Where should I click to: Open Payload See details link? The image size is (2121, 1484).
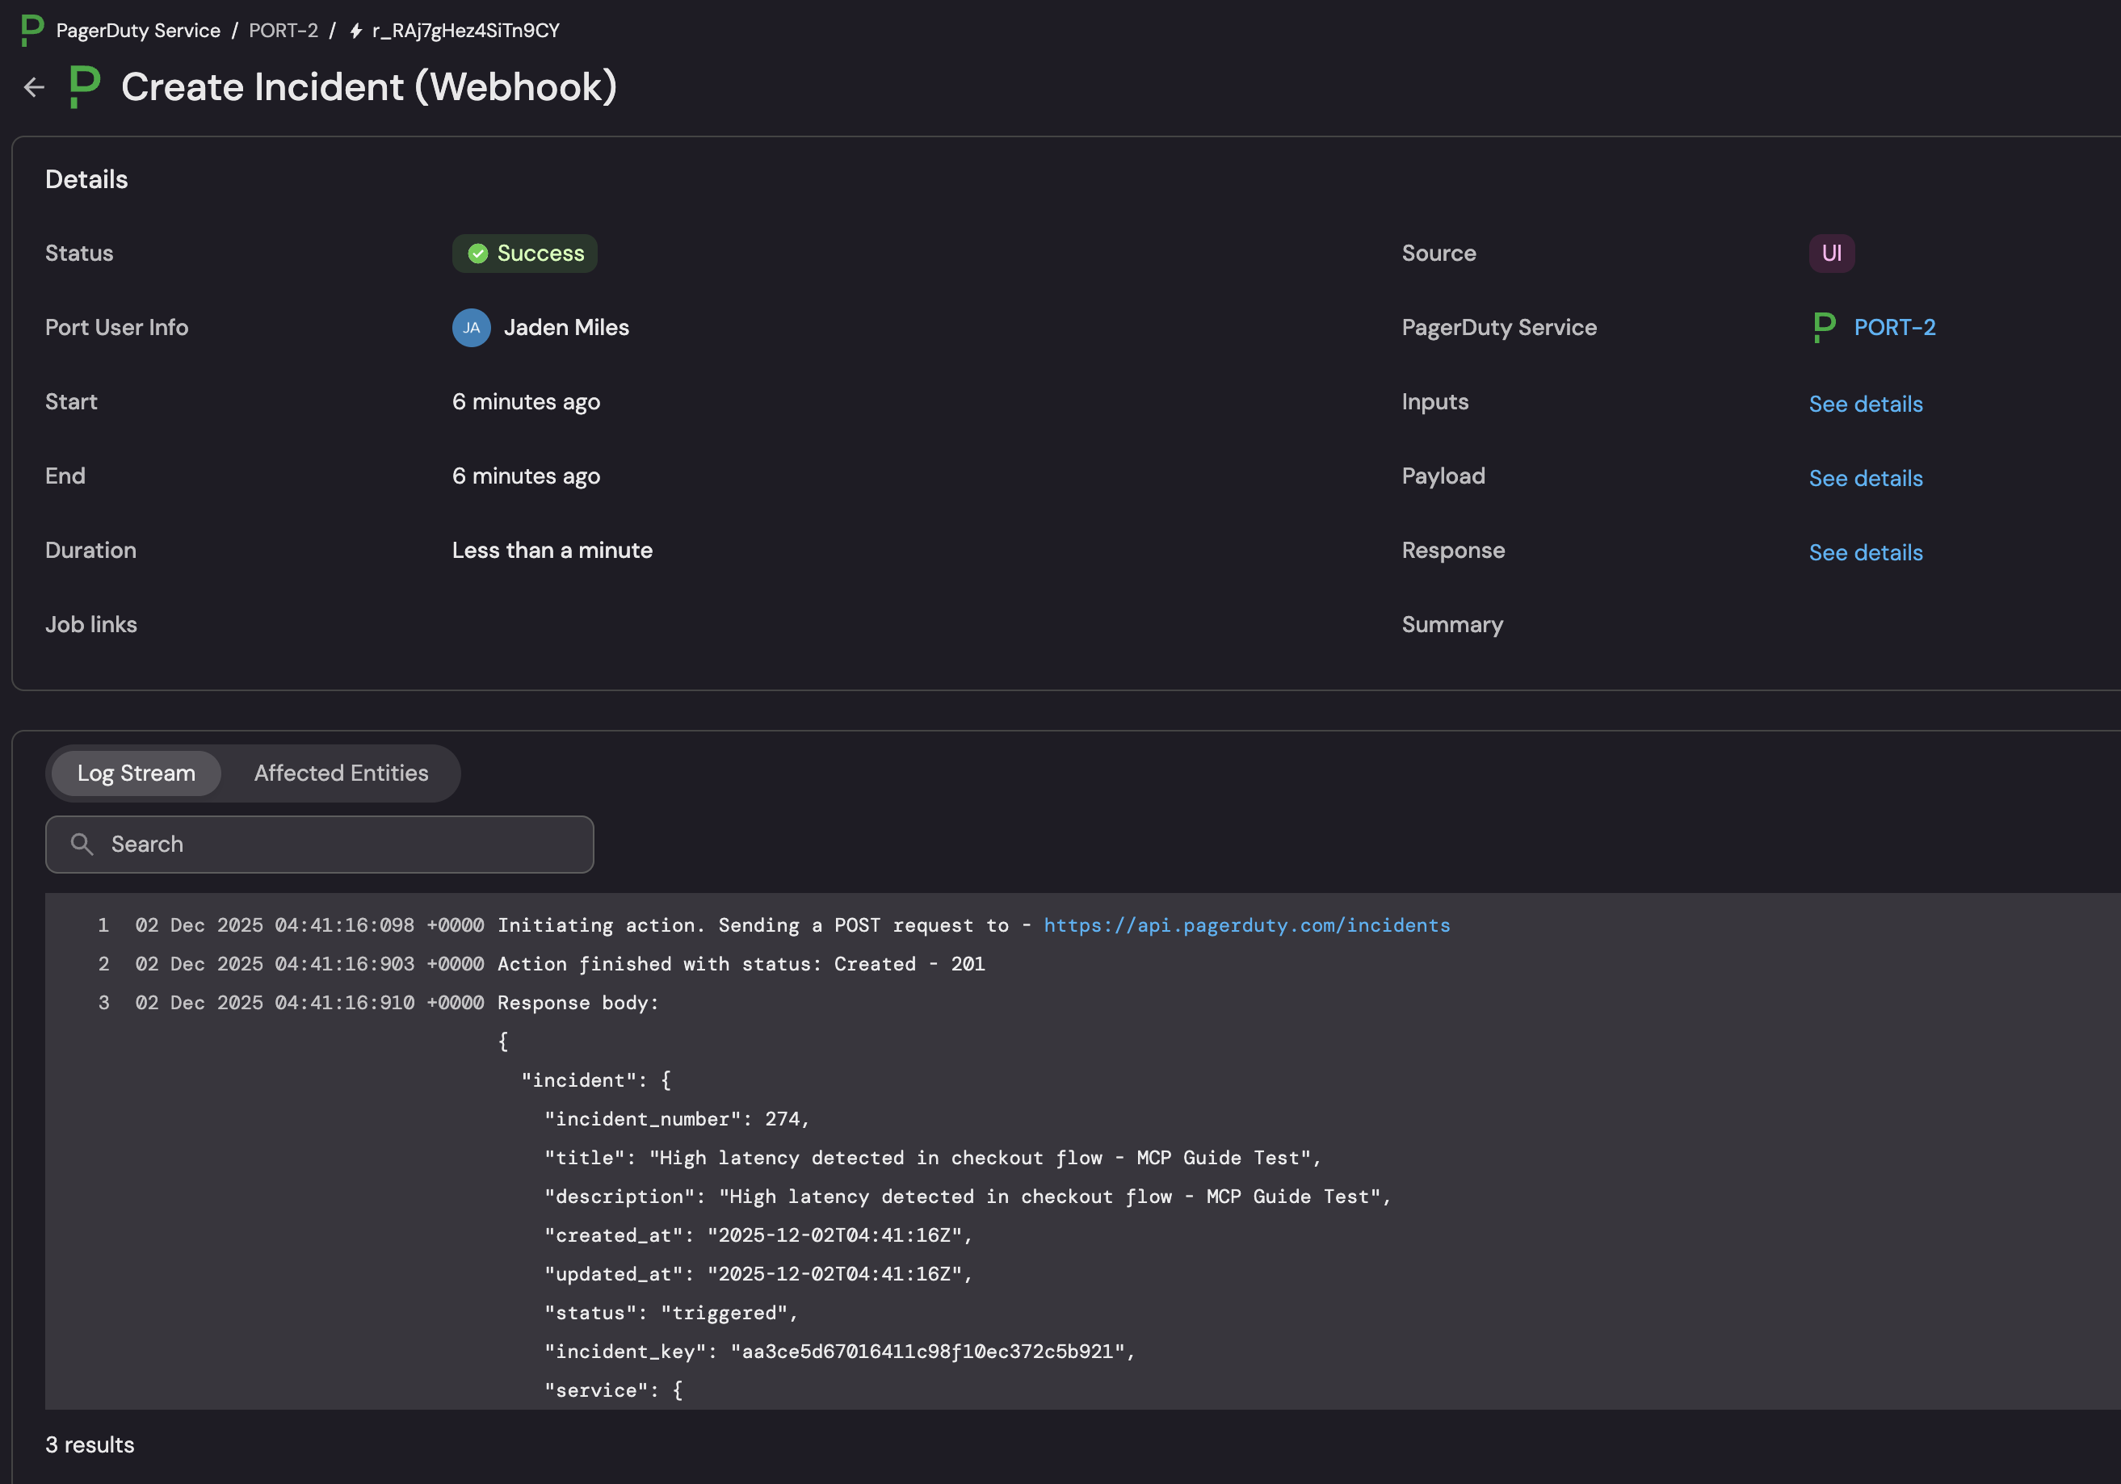(1865, 478)
